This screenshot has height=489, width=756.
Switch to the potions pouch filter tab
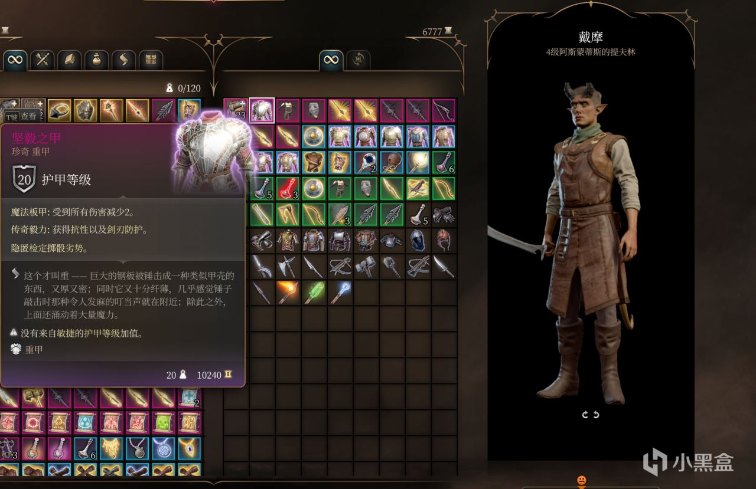(x=97, y=59)
